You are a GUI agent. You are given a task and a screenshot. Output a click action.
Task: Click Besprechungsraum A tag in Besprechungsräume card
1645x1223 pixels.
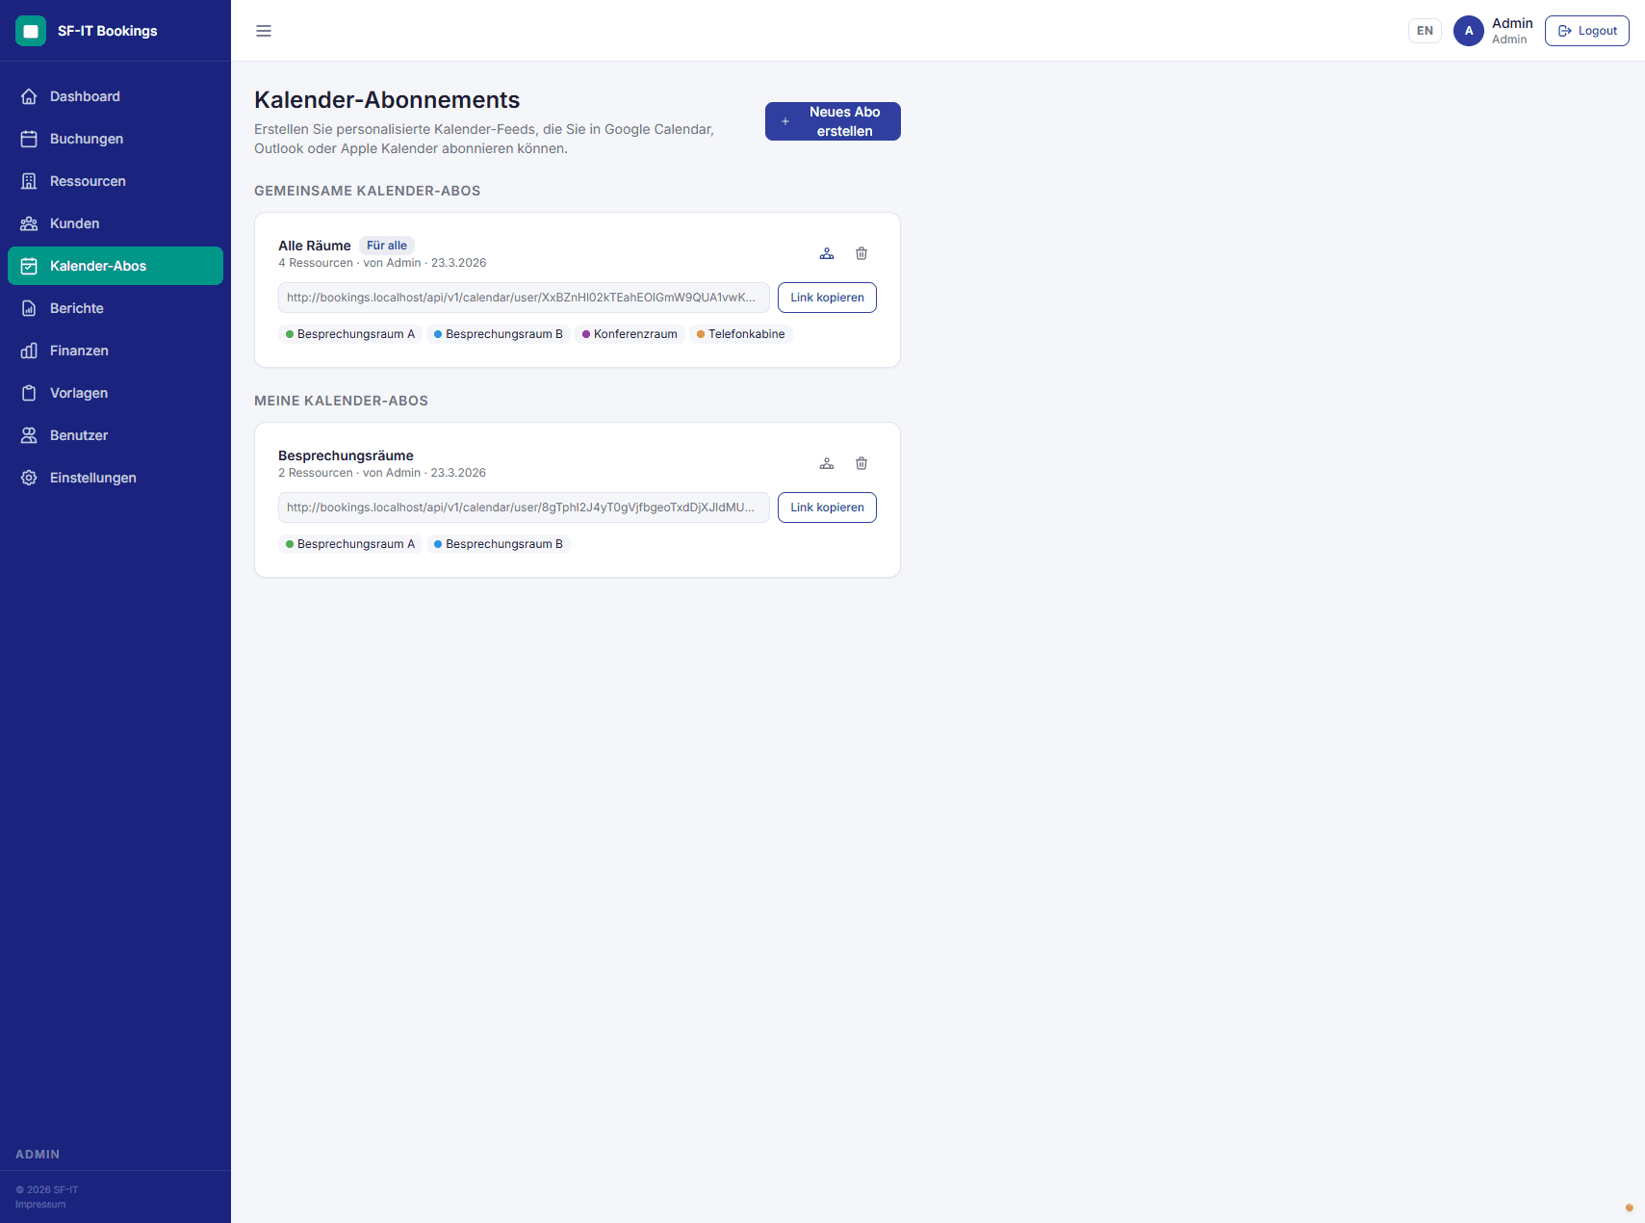point(350,544)
